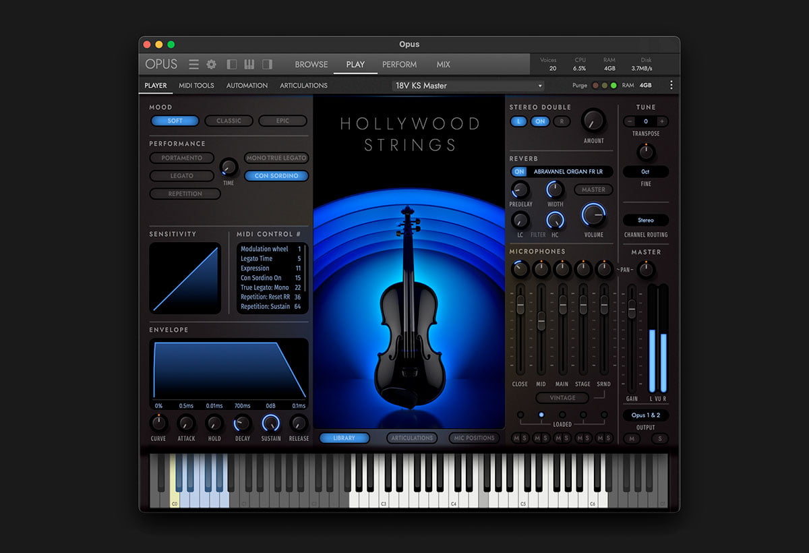
Task: Toggle the piano keyboard display icon
Action: pos(249,65)
